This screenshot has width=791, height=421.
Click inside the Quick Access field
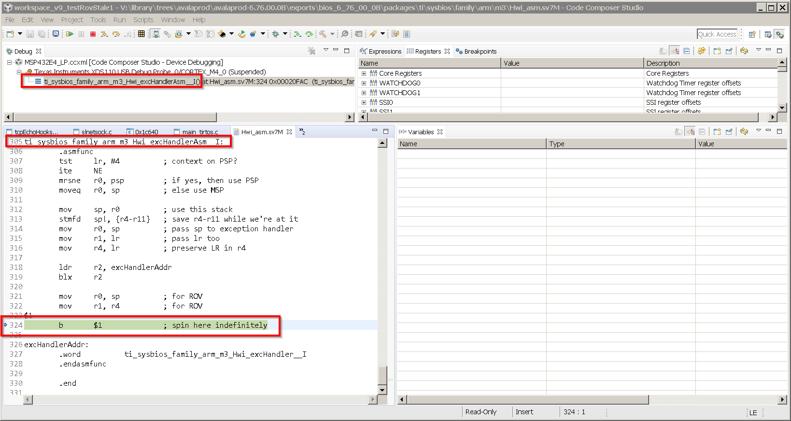point(717,34)
